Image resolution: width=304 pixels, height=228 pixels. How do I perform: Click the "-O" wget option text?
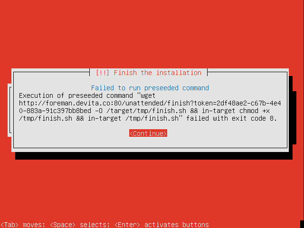(x=99, y=111)
